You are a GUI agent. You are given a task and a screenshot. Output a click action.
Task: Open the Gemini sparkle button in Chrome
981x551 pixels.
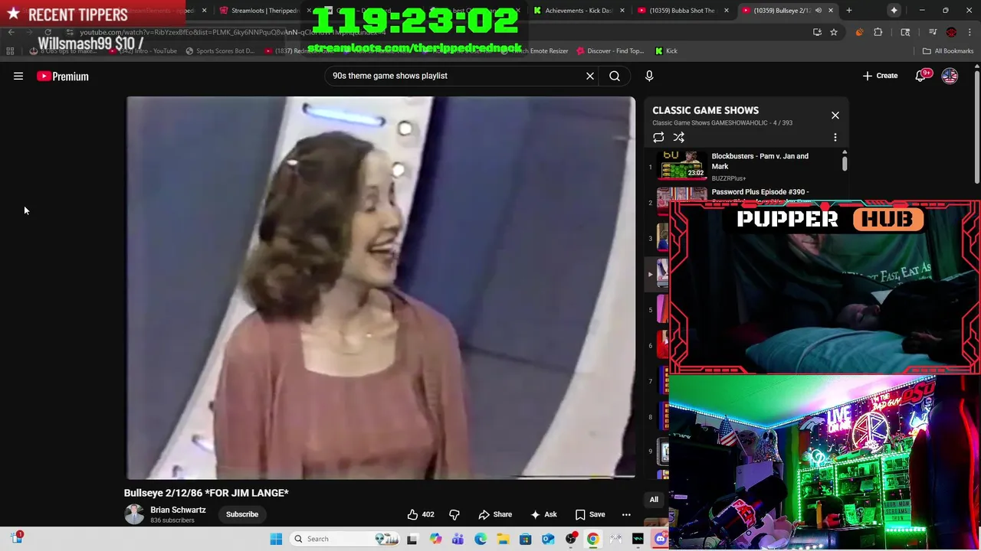894,10
